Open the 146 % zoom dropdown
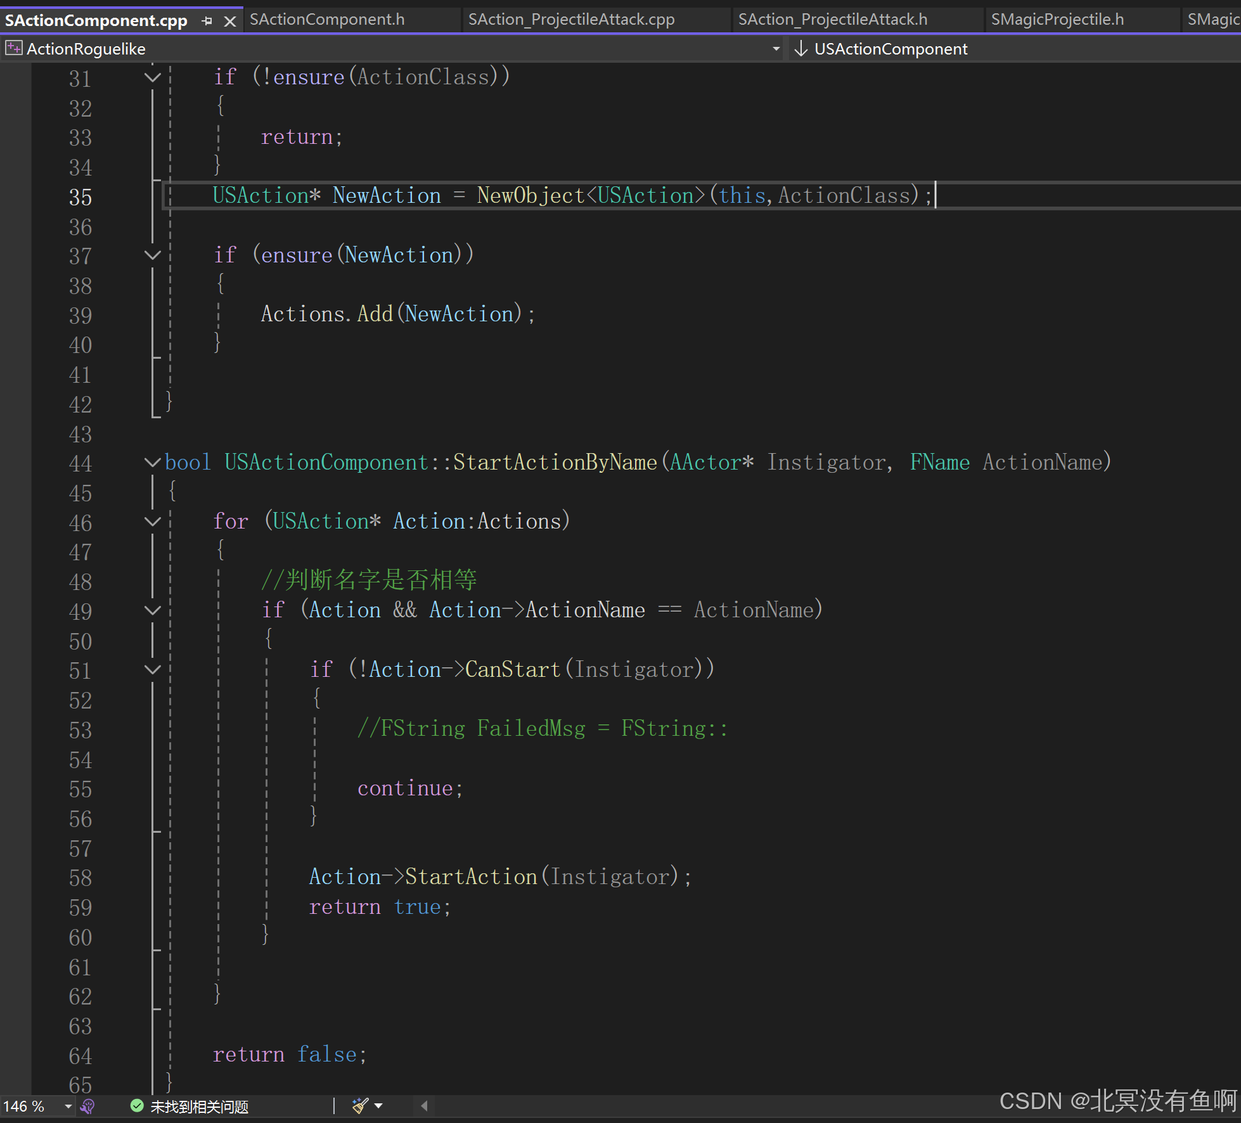This screenshot has width=1241, height=1123. 68,1107
